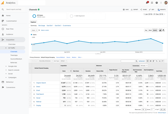The image size is (168, 114).
Task: Open the Show rows count selector
Action: tap(144, 110)
